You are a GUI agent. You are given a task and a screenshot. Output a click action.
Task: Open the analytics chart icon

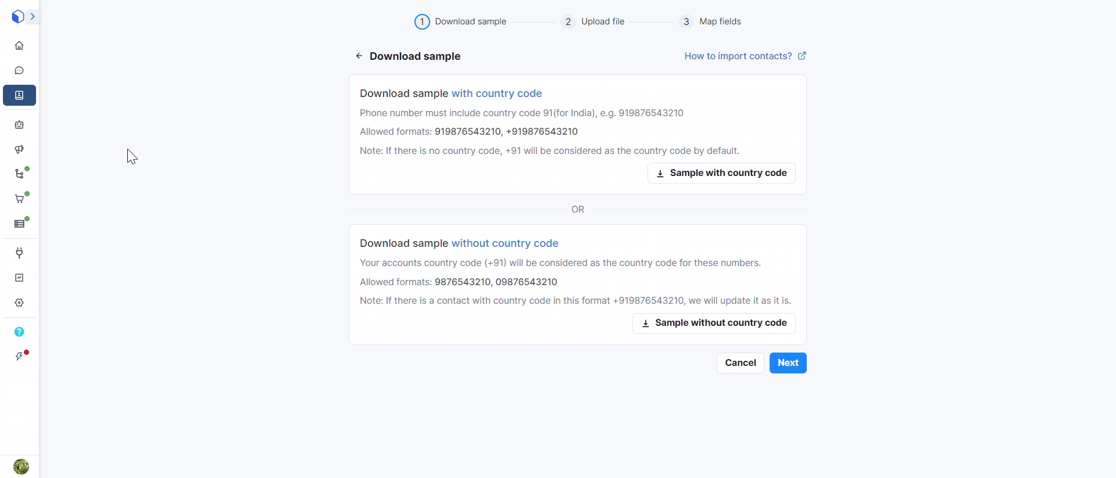click(x=19, y=278)
